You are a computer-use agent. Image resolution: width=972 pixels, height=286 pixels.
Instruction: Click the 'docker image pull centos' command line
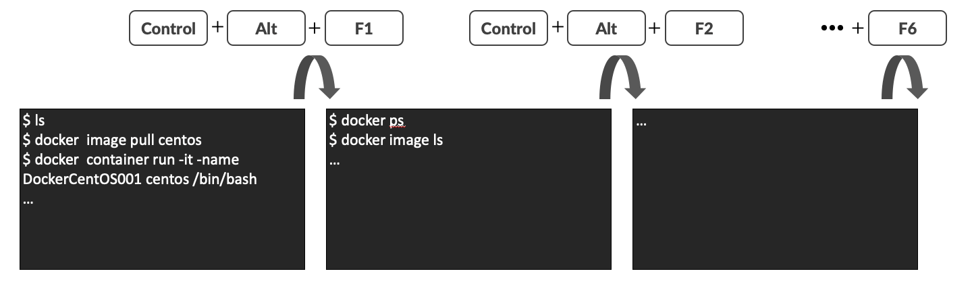(x=112, y=140)
